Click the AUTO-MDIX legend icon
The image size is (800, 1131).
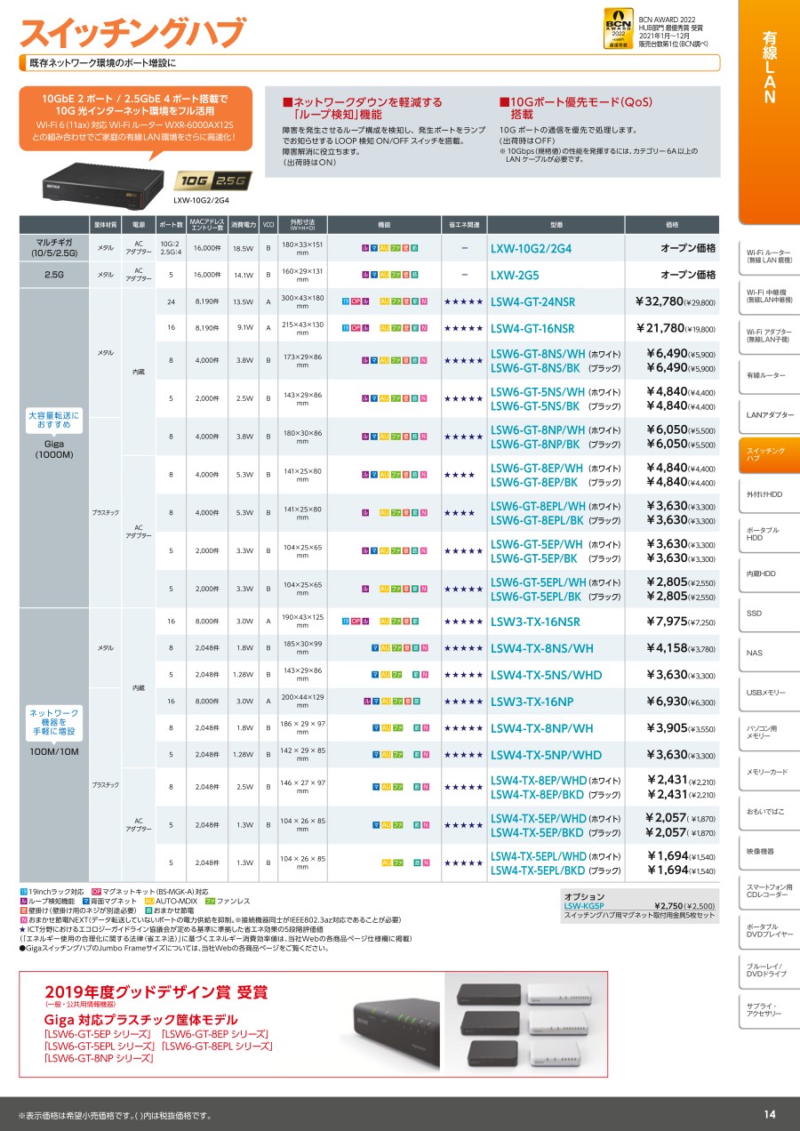click(149, 901)
